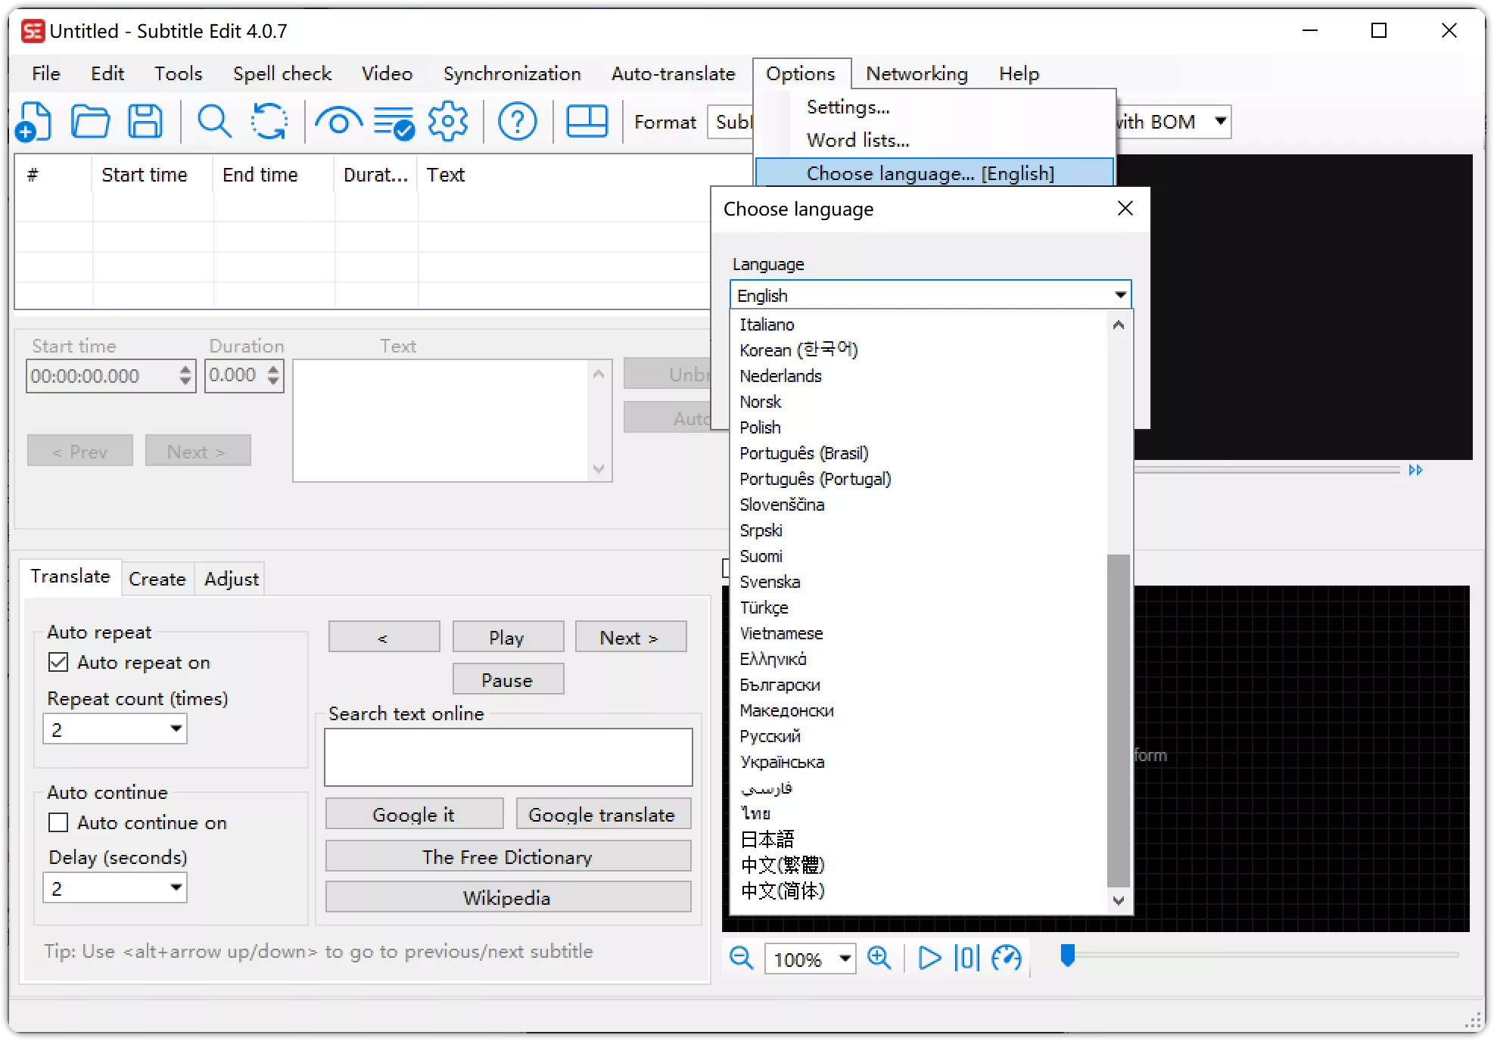Open Visual sync eye icon
The width and height of the screenshot is (1494, 1041).
(338, 122)
